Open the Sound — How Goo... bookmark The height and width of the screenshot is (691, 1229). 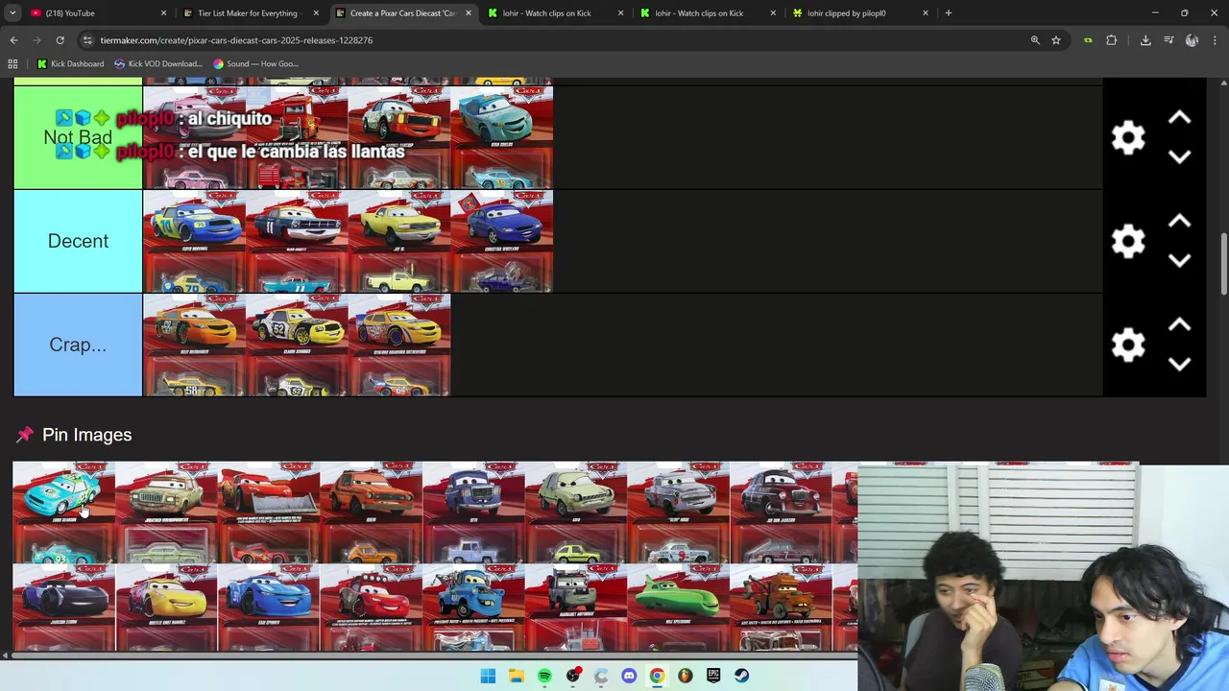coord(255,64)
